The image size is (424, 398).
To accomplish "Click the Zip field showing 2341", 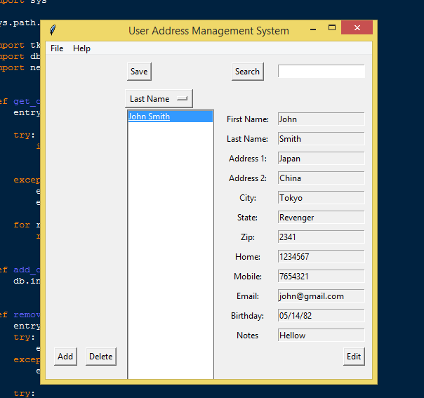I will [321, 237].
